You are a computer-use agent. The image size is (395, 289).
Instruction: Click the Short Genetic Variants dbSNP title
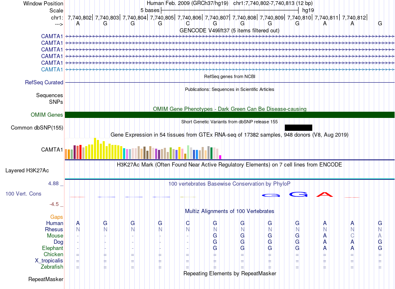point(230,122)
